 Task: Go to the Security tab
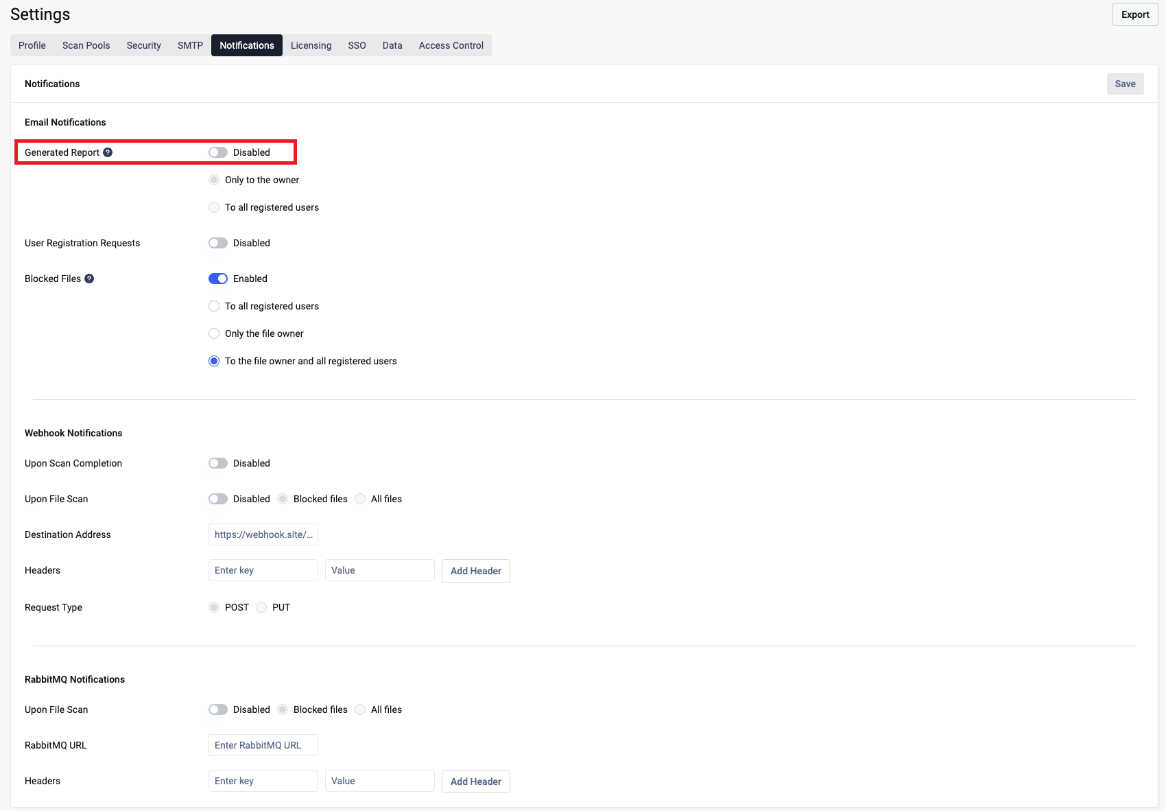click(144, 45)
